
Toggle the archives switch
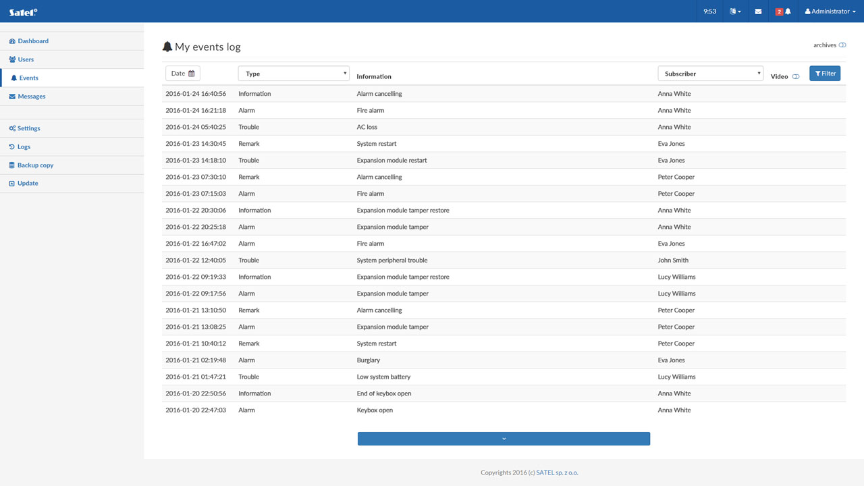[x=842, y=45]
